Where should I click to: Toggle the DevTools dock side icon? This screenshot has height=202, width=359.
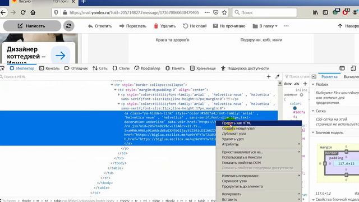pyautogui.click(x=342, y=68)
